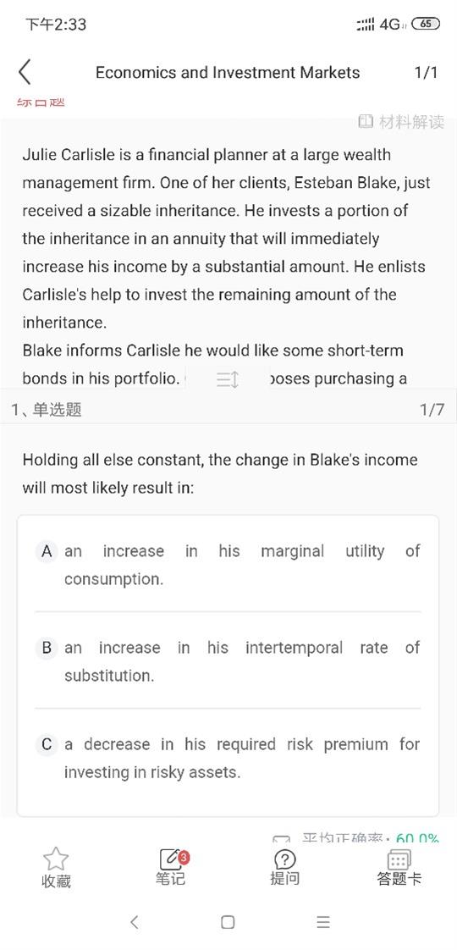457x950 pixels.
Task: Tap the 材料解读 link
Action: (411, 121)
